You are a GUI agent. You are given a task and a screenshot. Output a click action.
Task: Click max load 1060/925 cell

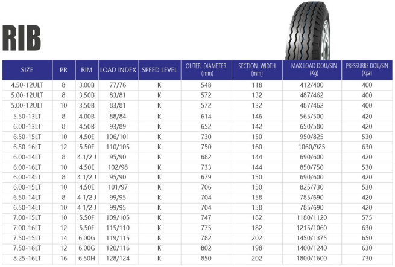312,147
